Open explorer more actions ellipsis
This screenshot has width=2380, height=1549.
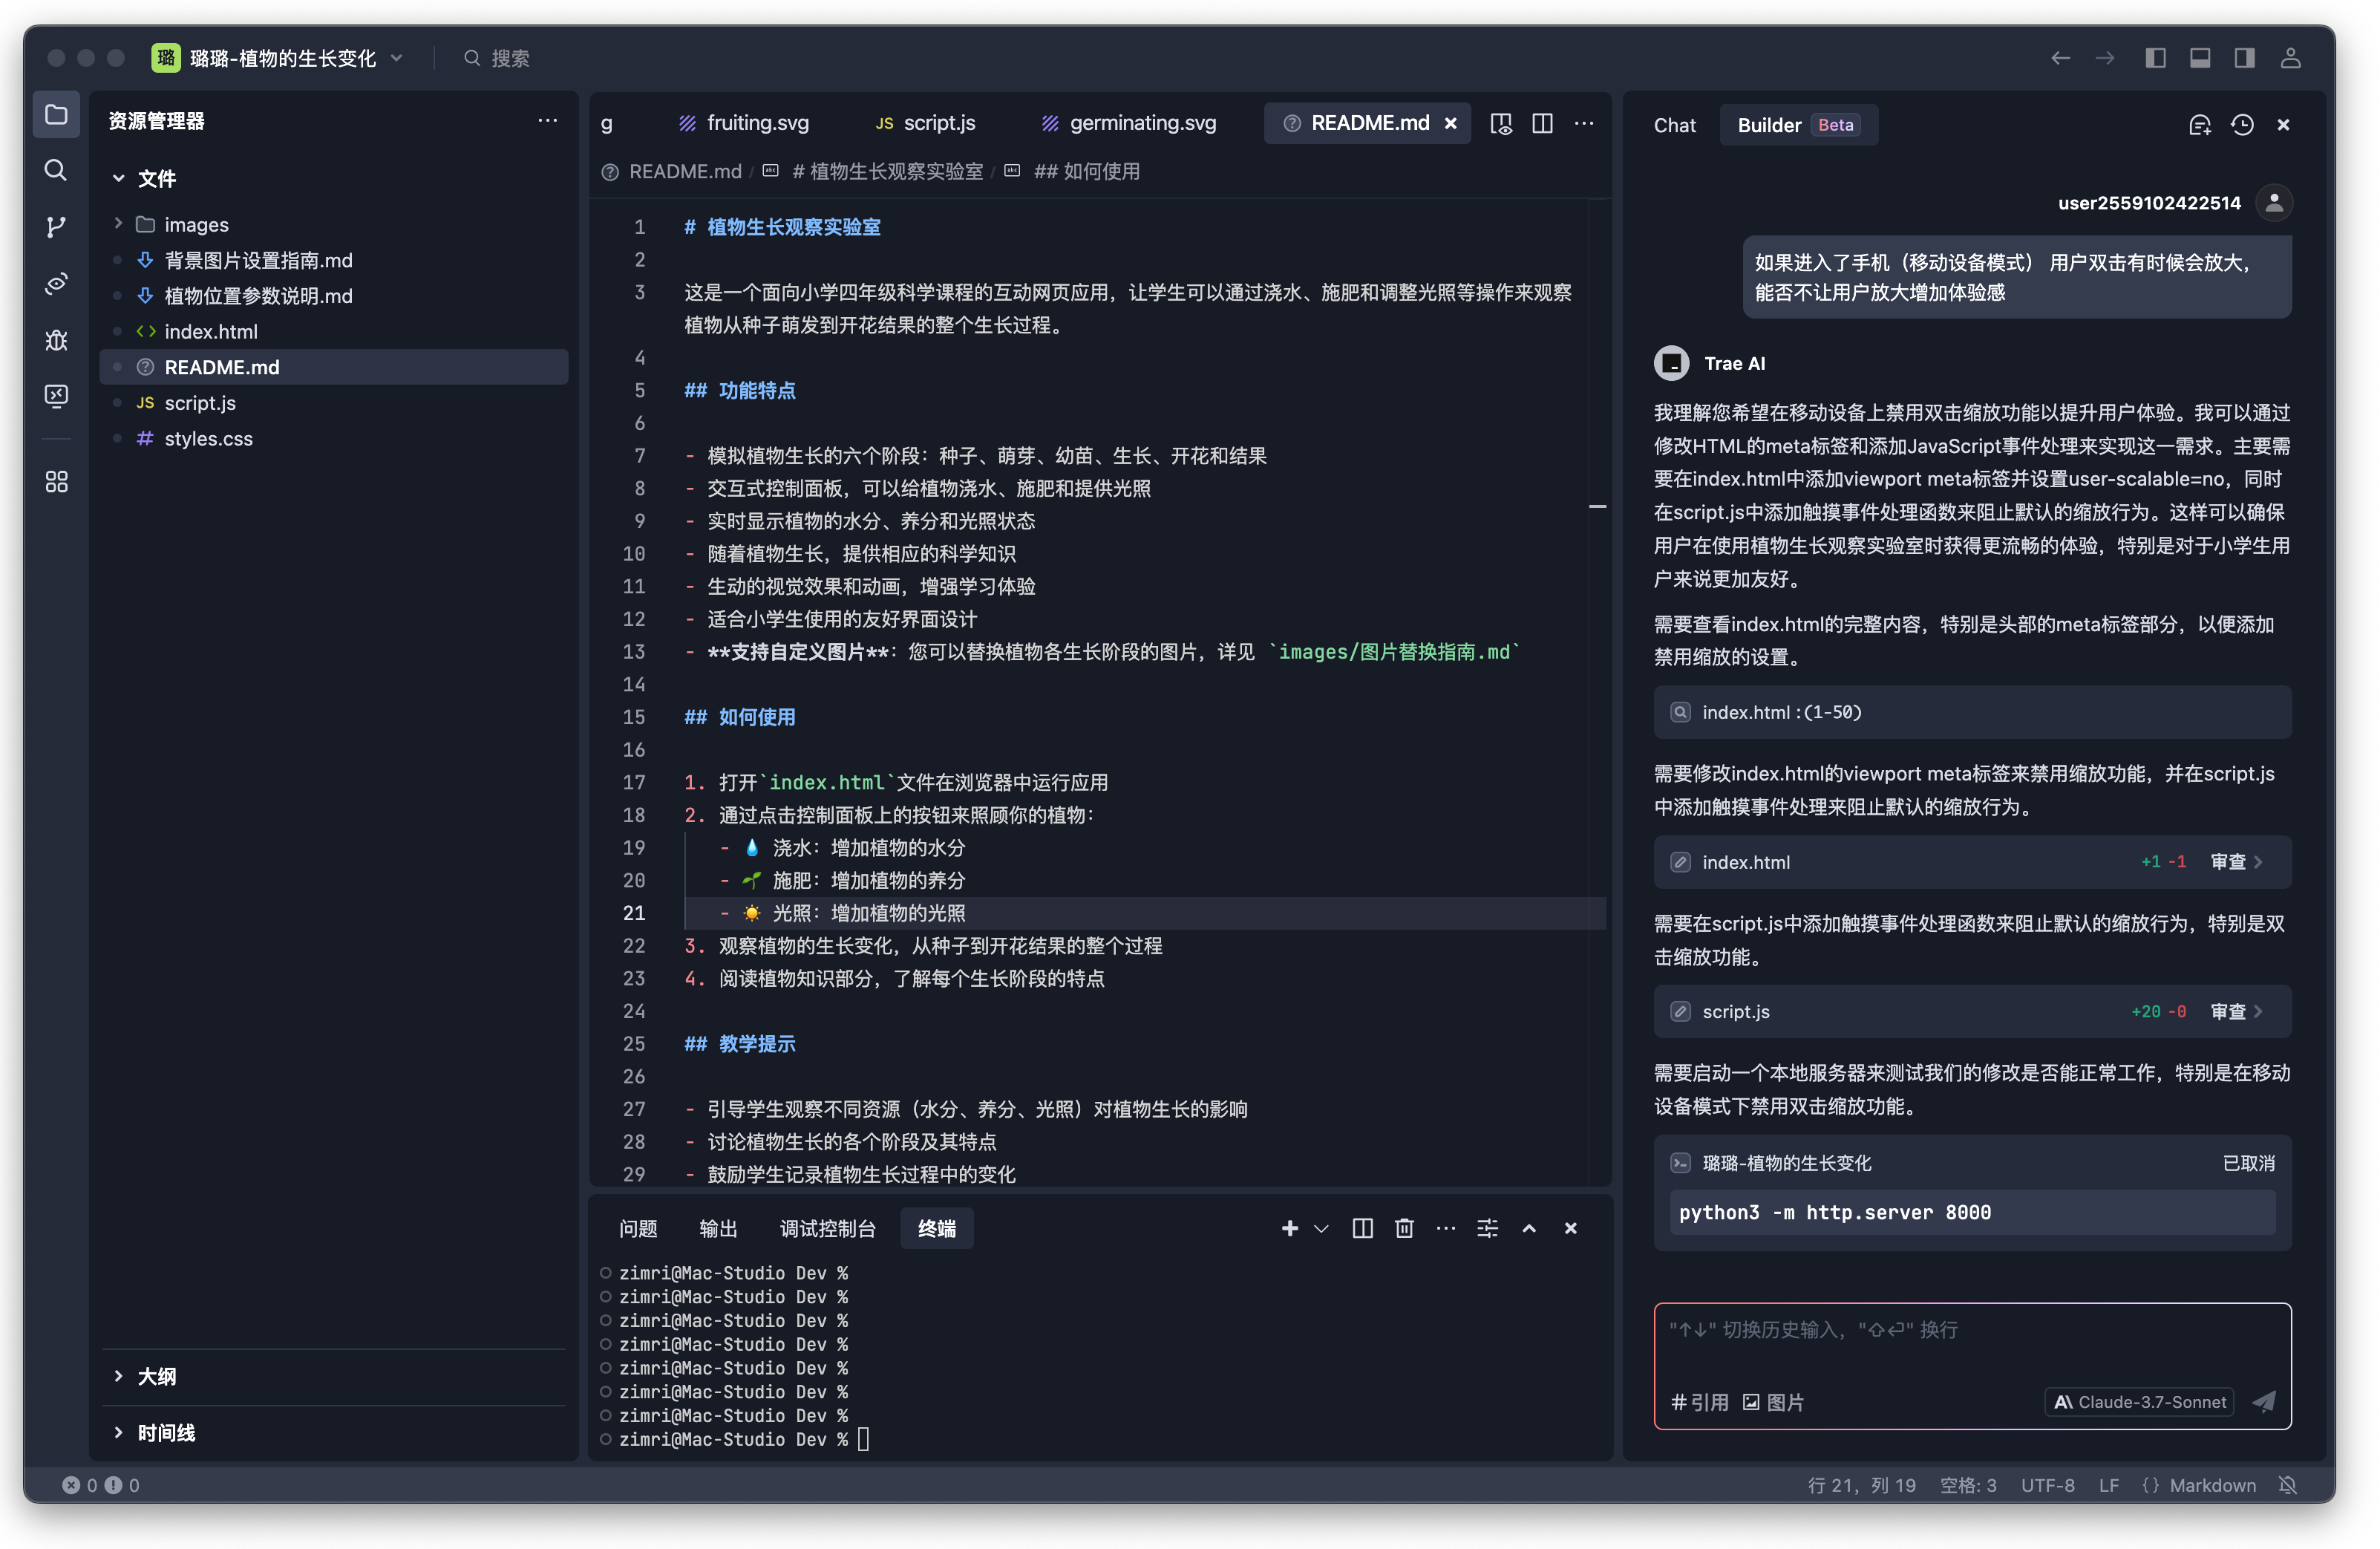click(547, 121)
